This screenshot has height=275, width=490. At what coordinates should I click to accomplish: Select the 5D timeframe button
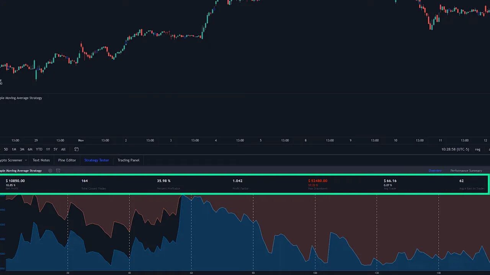(5, 149)
